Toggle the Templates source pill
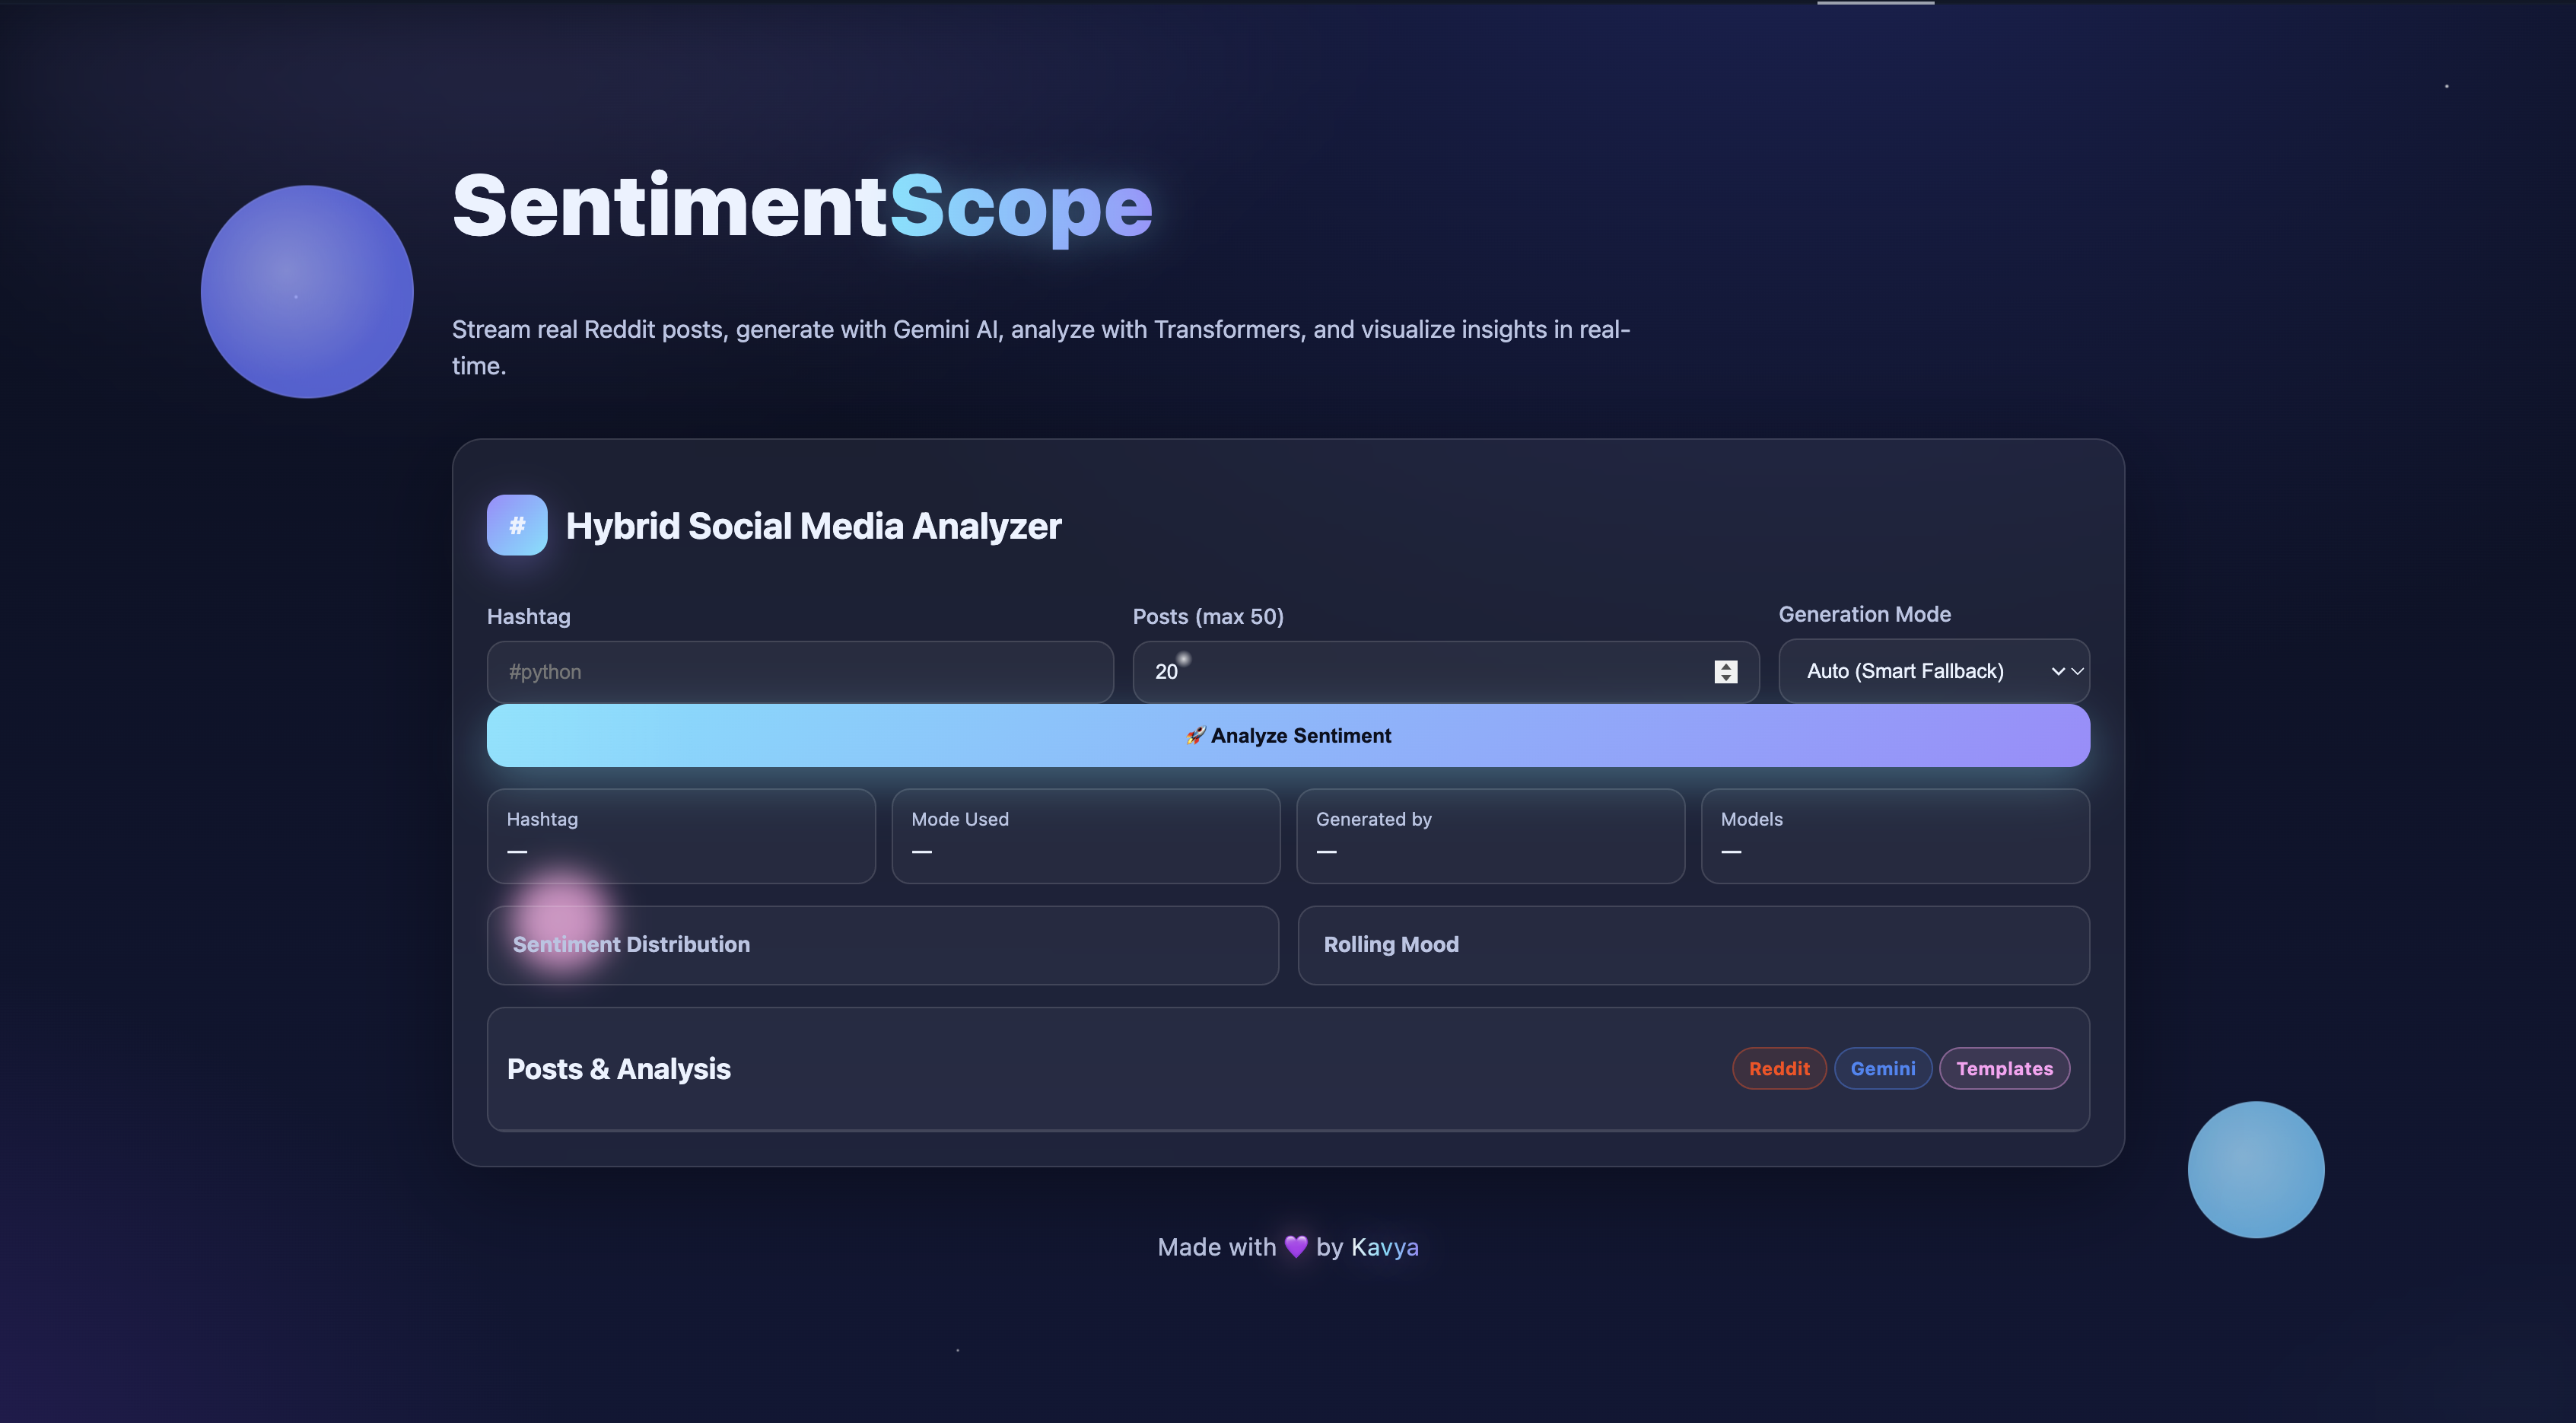 pyautogui.click(x=2004, y=1068)
